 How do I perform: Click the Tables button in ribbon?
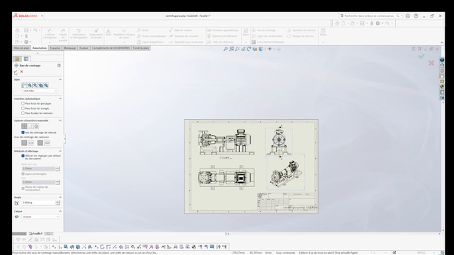coord(323,32)
